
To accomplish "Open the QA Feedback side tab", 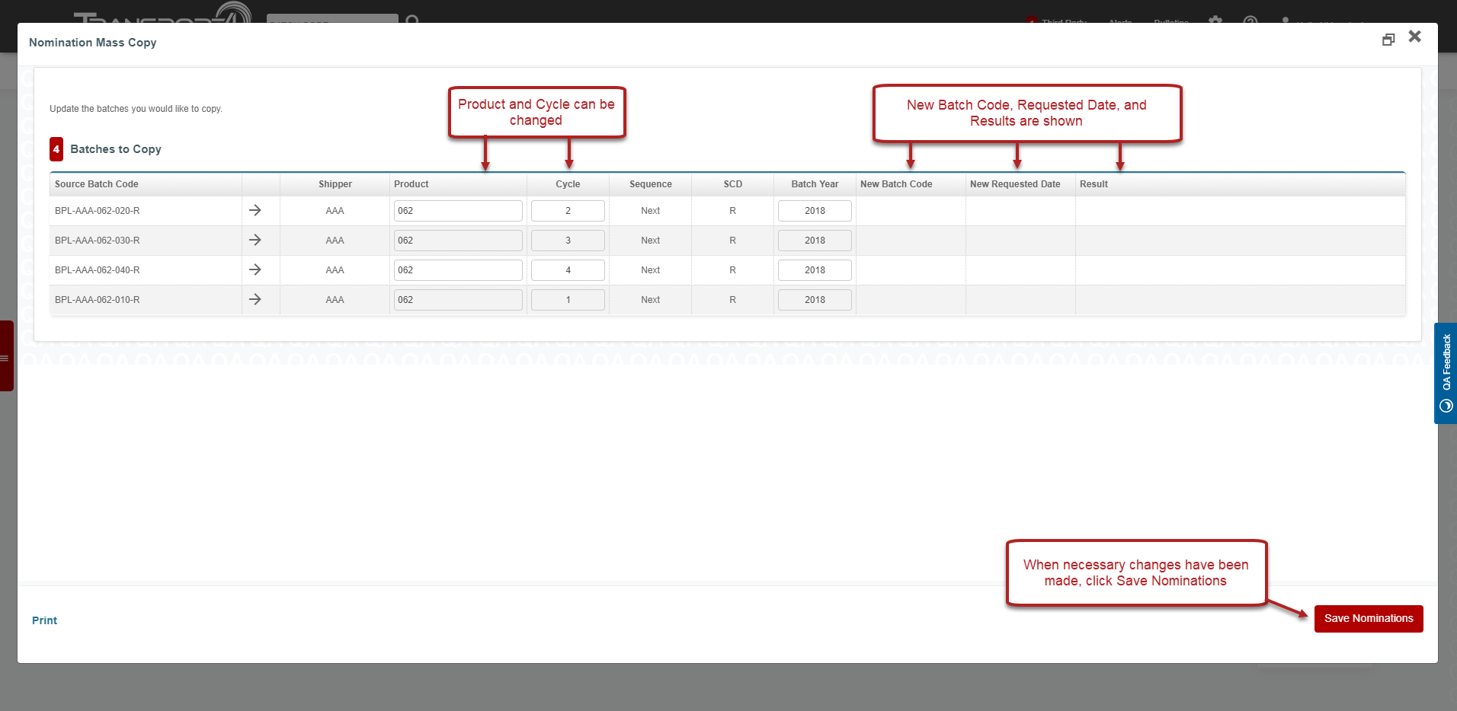I will pos(1446,373).
